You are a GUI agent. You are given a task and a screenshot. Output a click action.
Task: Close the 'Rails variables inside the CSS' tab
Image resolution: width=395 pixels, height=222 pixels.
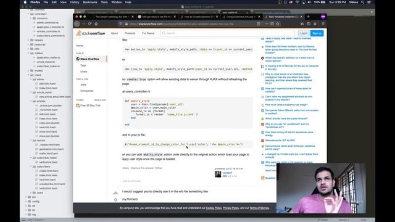[301, 17]
